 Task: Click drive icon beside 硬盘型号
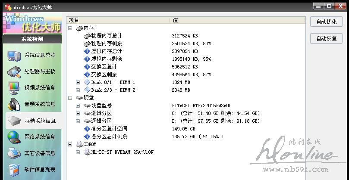(x=87, y=106)
